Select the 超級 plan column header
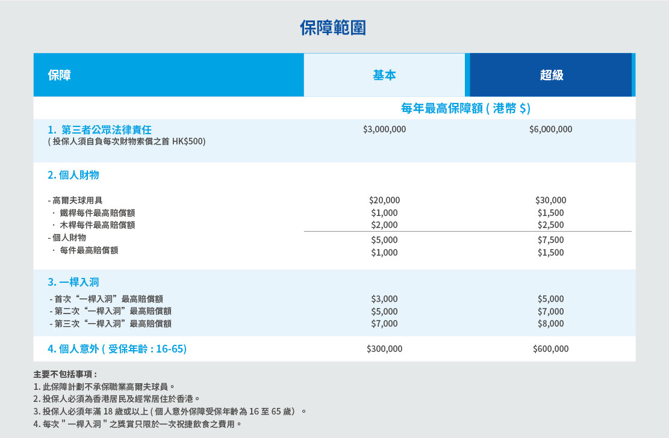 pos(551,75)
